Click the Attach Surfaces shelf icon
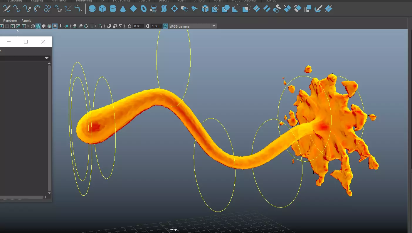 tap(257, 9)
